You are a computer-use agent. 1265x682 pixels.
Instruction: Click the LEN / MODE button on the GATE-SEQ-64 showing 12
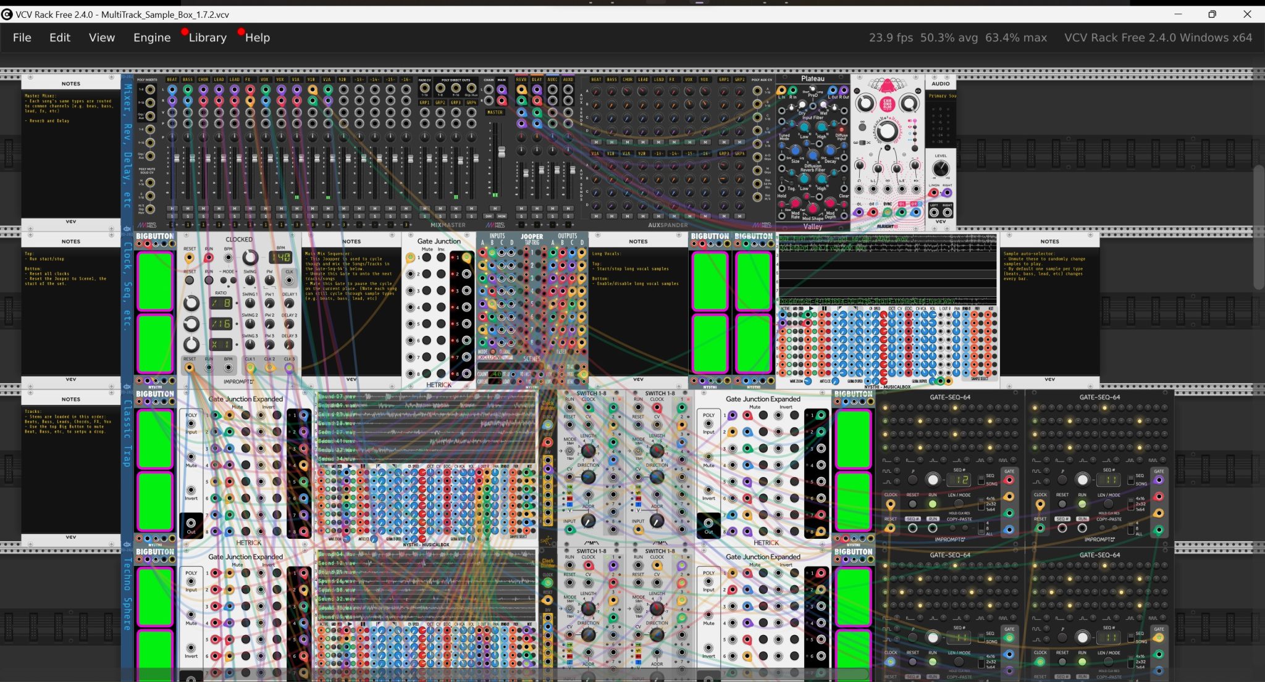pyautogui.click(x=959, y=504)
